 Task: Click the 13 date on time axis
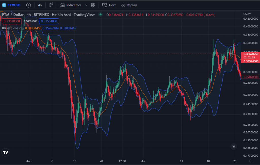point(75,161)
